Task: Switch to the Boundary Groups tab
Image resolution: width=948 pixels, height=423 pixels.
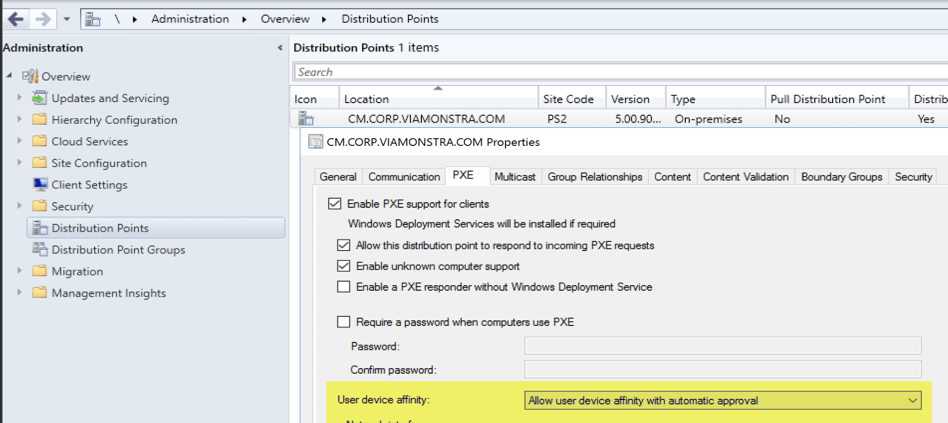Action: pos(841,177)
